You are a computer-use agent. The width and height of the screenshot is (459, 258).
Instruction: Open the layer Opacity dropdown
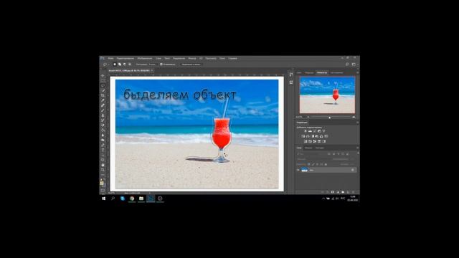click(x=352, y=159)
